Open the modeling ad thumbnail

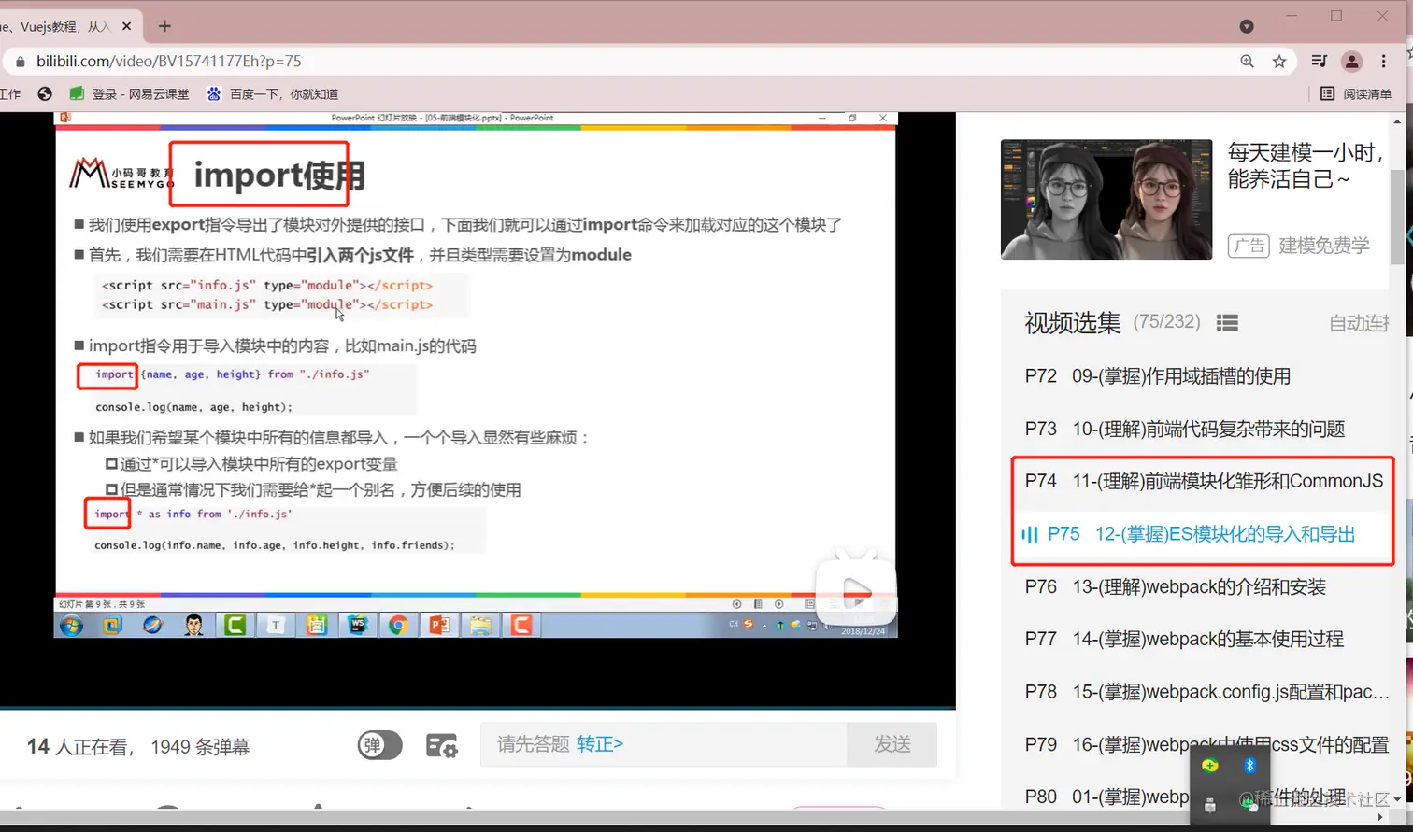click(x=1106, y=200)
